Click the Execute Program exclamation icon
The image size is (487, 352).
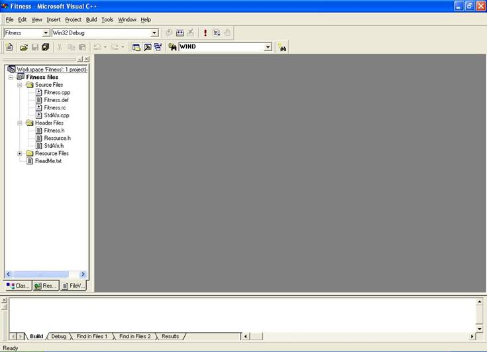(205, 32)
